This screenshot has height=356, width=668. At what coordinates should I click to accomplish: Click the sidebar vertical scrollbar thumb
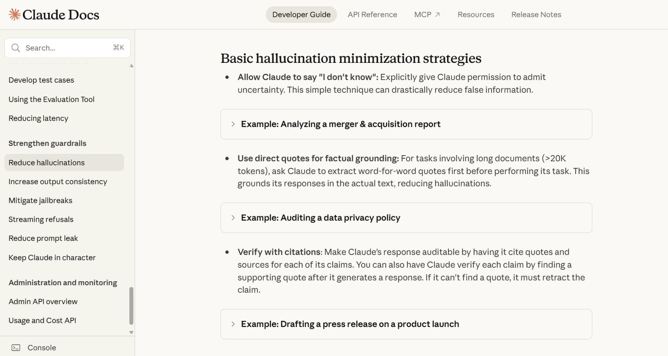tap(131, 305)
